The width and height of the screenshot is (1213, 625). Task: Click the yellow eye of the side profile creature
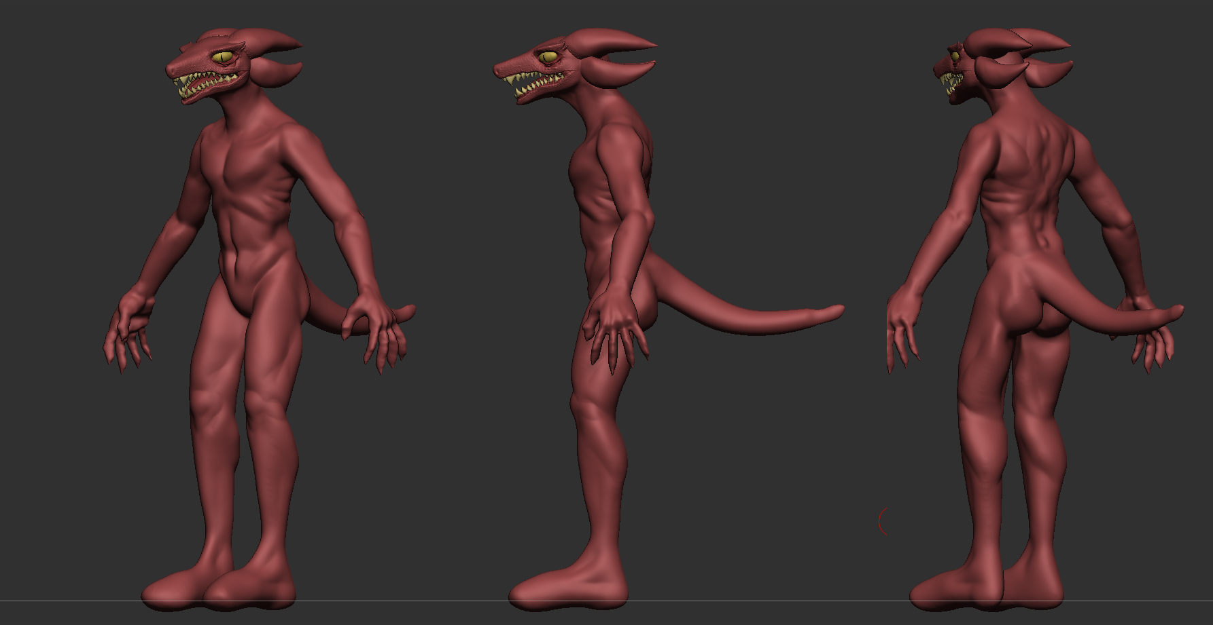548,58
